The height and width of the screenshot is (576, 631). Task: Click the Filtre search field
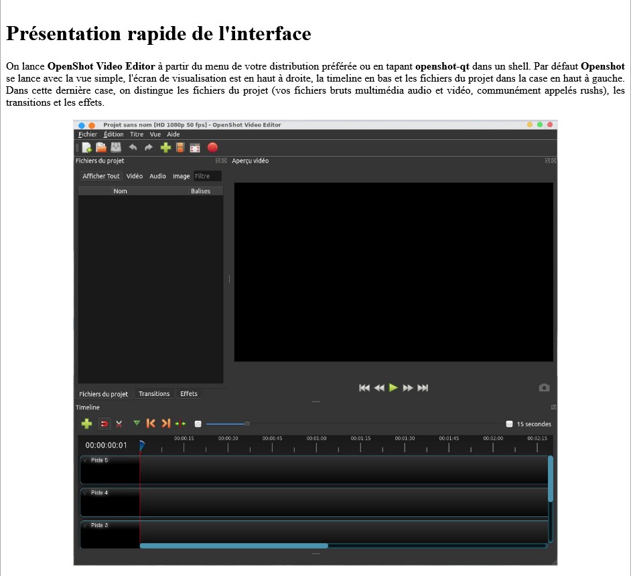207,176
